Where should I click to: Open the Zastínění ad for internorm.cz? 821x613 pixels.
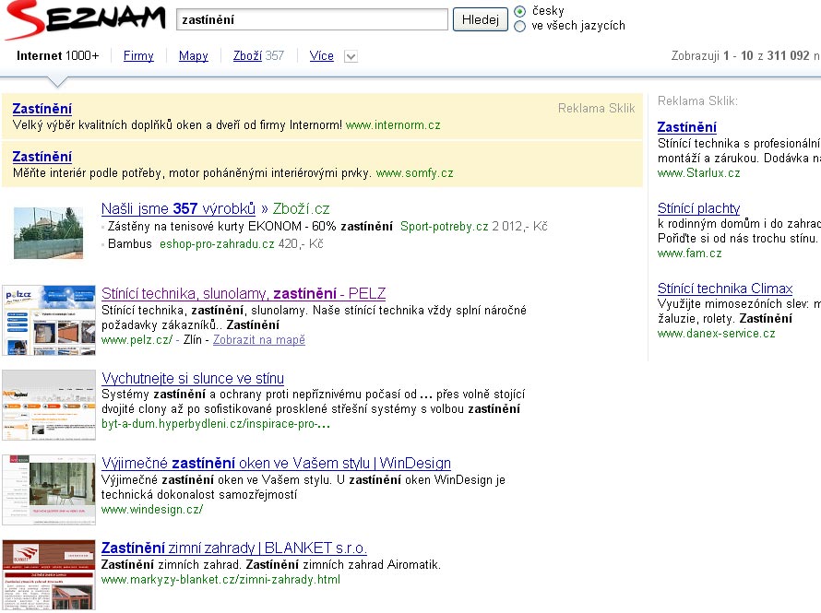pyautogui.click(x=42, y=109)
